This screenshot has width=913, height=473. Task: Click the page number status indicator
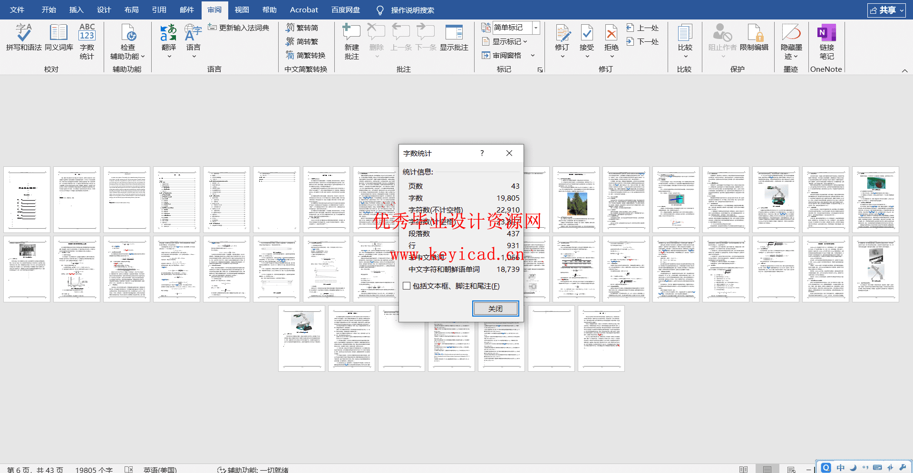click(x=35, y=469)
